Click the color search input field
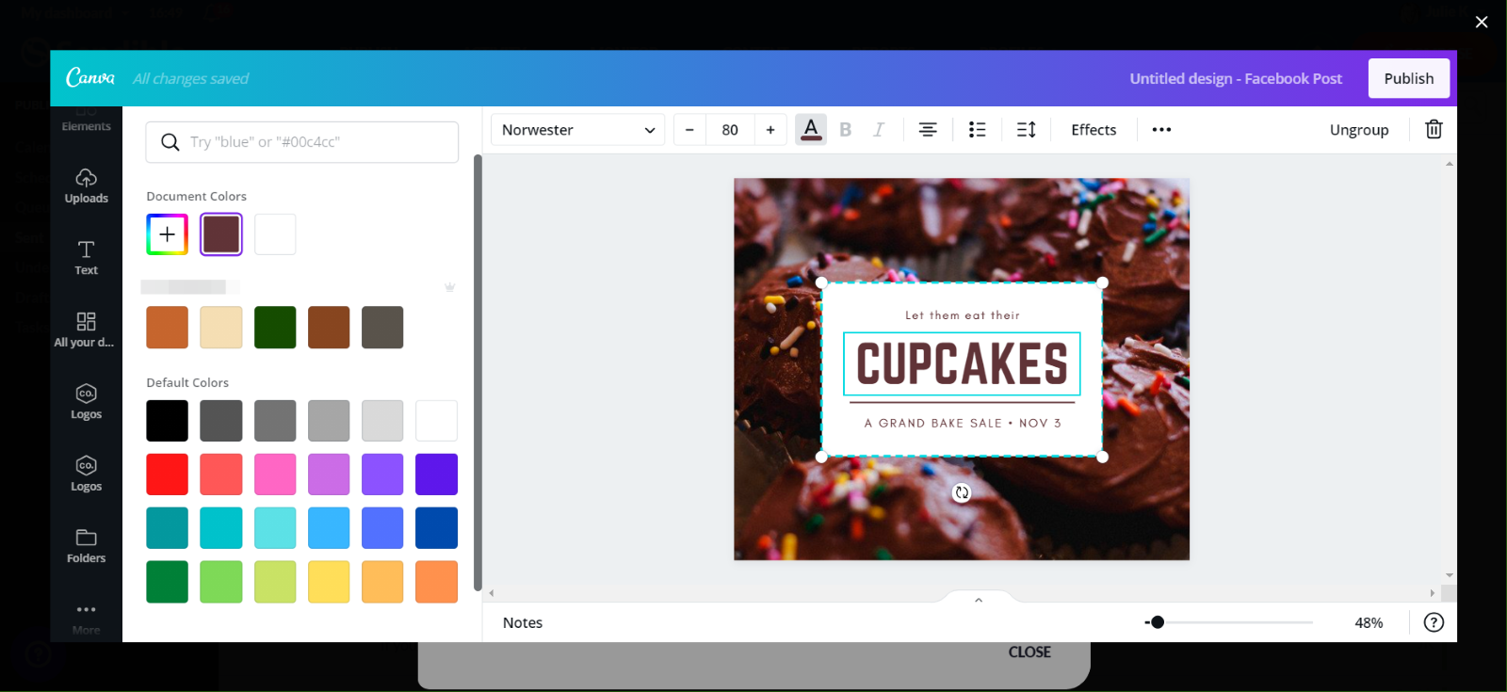Image resolution: width=1507 pixels, height=692 pixels. click(301, 142)
